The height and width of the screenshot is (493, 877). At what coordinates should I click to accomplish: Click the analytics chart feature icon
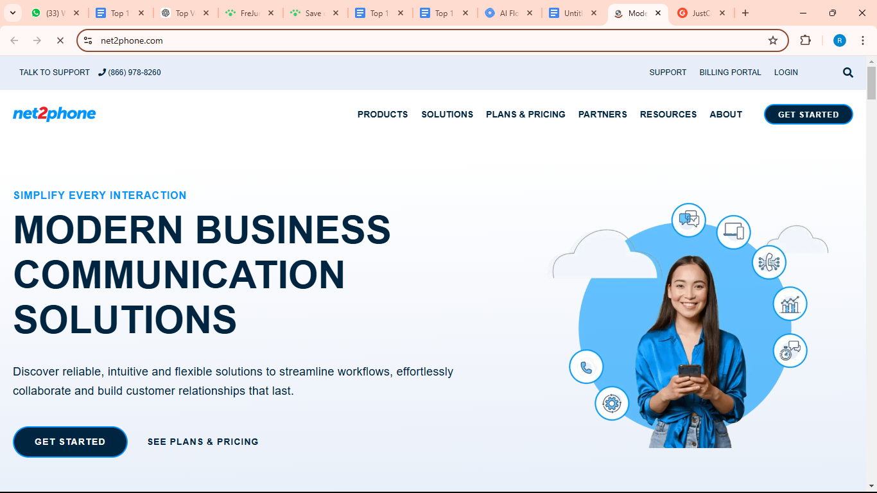pyautogui.click(x=790, y=304)
